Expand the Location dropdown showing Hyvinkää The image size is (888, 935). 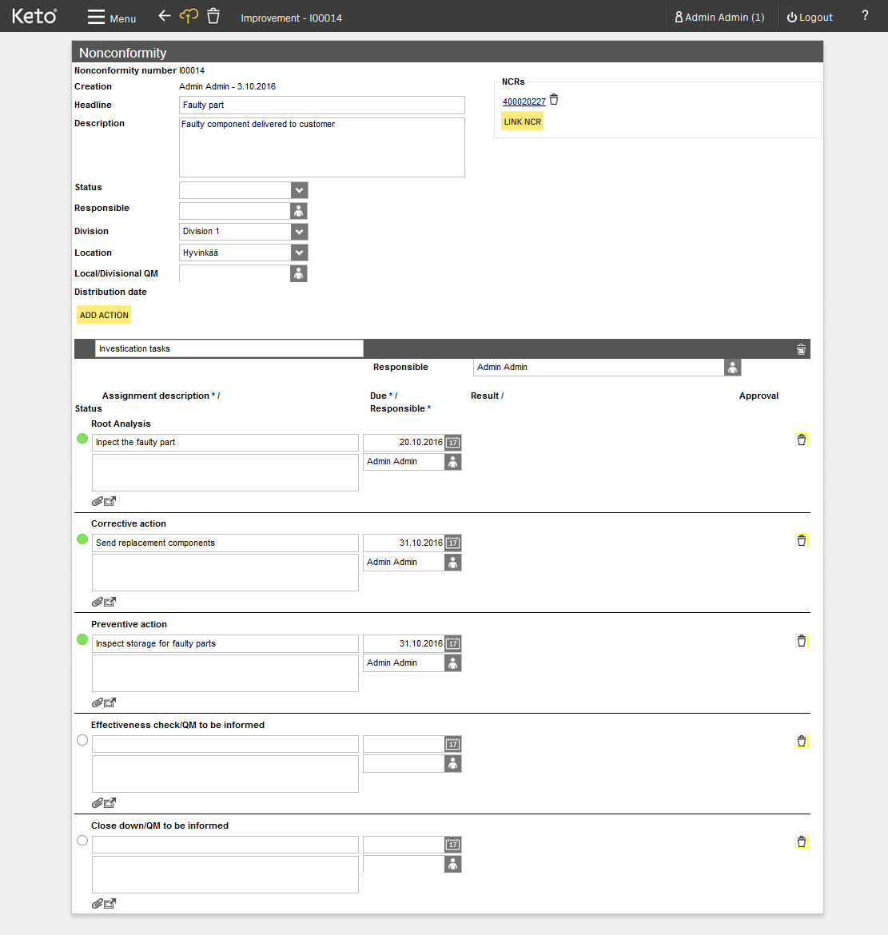(300, 253)
